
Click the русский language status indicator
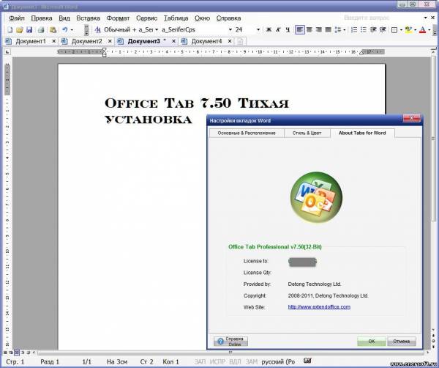[278, 362]
